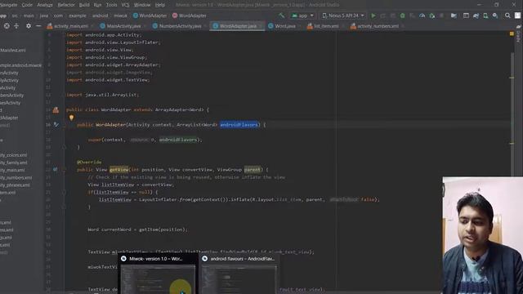Viewport: 523px width, 294px height.
Task: Open the SDK Manager icon
Action: (x=495, y=16)
